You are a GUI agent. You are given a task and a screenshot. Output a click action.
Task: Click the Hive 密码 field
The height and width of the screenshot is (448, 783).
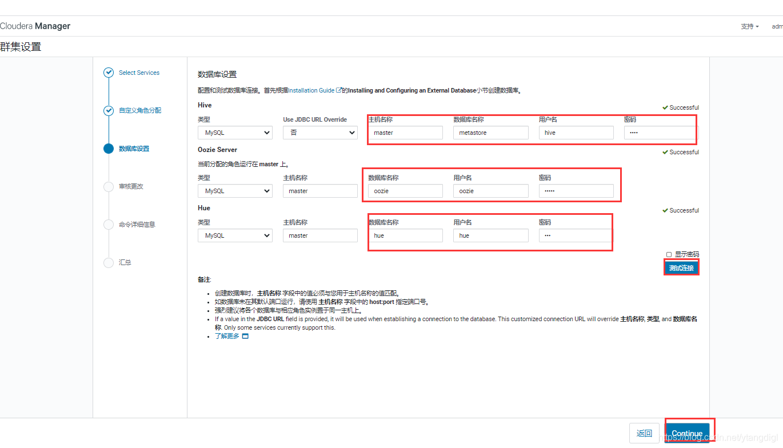click(x=661, y=133)
